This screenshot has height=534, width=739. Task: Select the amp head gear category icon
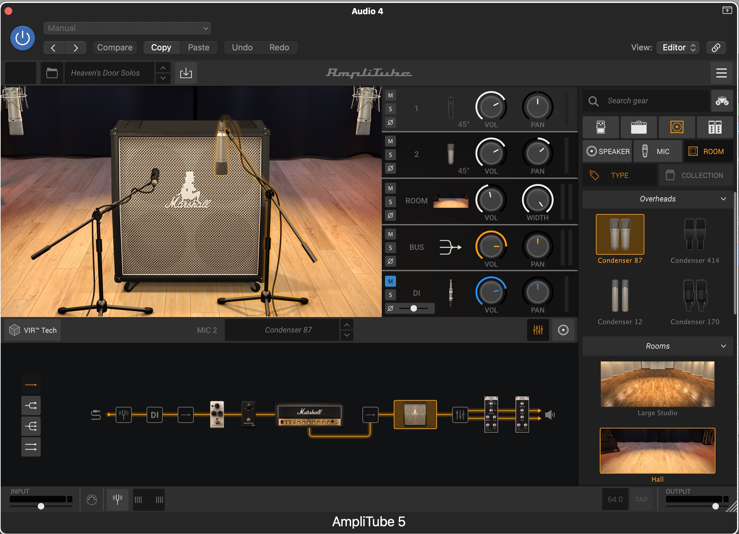[639, 127]
